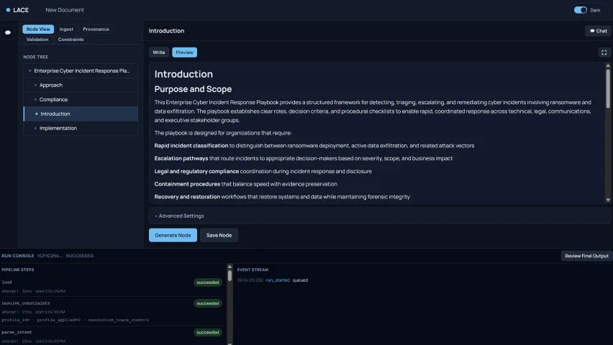Click the Chat button at top right

click(x=598, y=31)
